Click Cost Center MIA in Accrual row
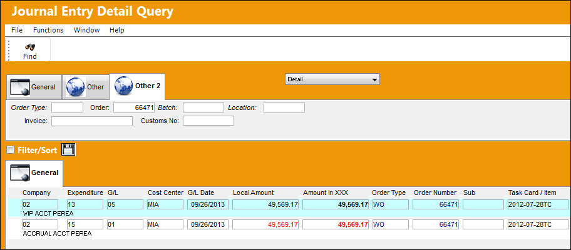Image resolution: width=571 pixels, height=250 pixels. pyautogui.click(x=165, y=224)
